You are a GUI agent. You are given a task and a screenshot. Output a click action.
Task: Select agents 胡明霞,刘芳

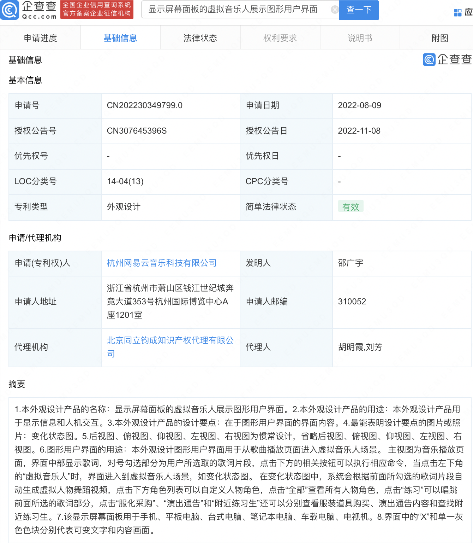coord(360,347)
